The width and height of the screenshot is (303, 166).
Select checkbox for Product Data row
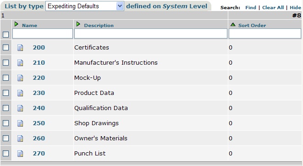click(x=6, y=93)
